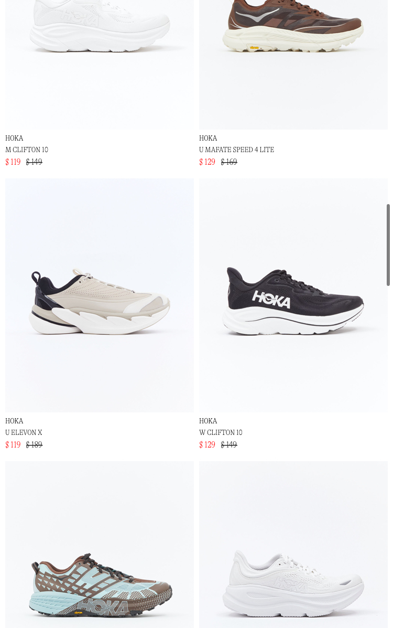The image size is (393, 628).
Task: Open the white M Clifton 10 shoe image
Action: pyautogui.click(x=99, y=65)
